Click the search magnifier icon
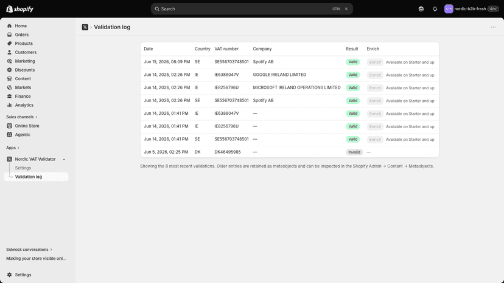 click(157, 9)
